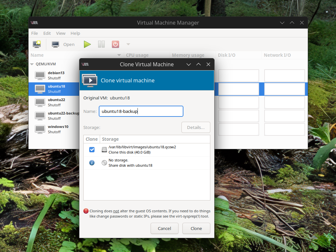Click the Create new virtual machine icon

(37, 44)
